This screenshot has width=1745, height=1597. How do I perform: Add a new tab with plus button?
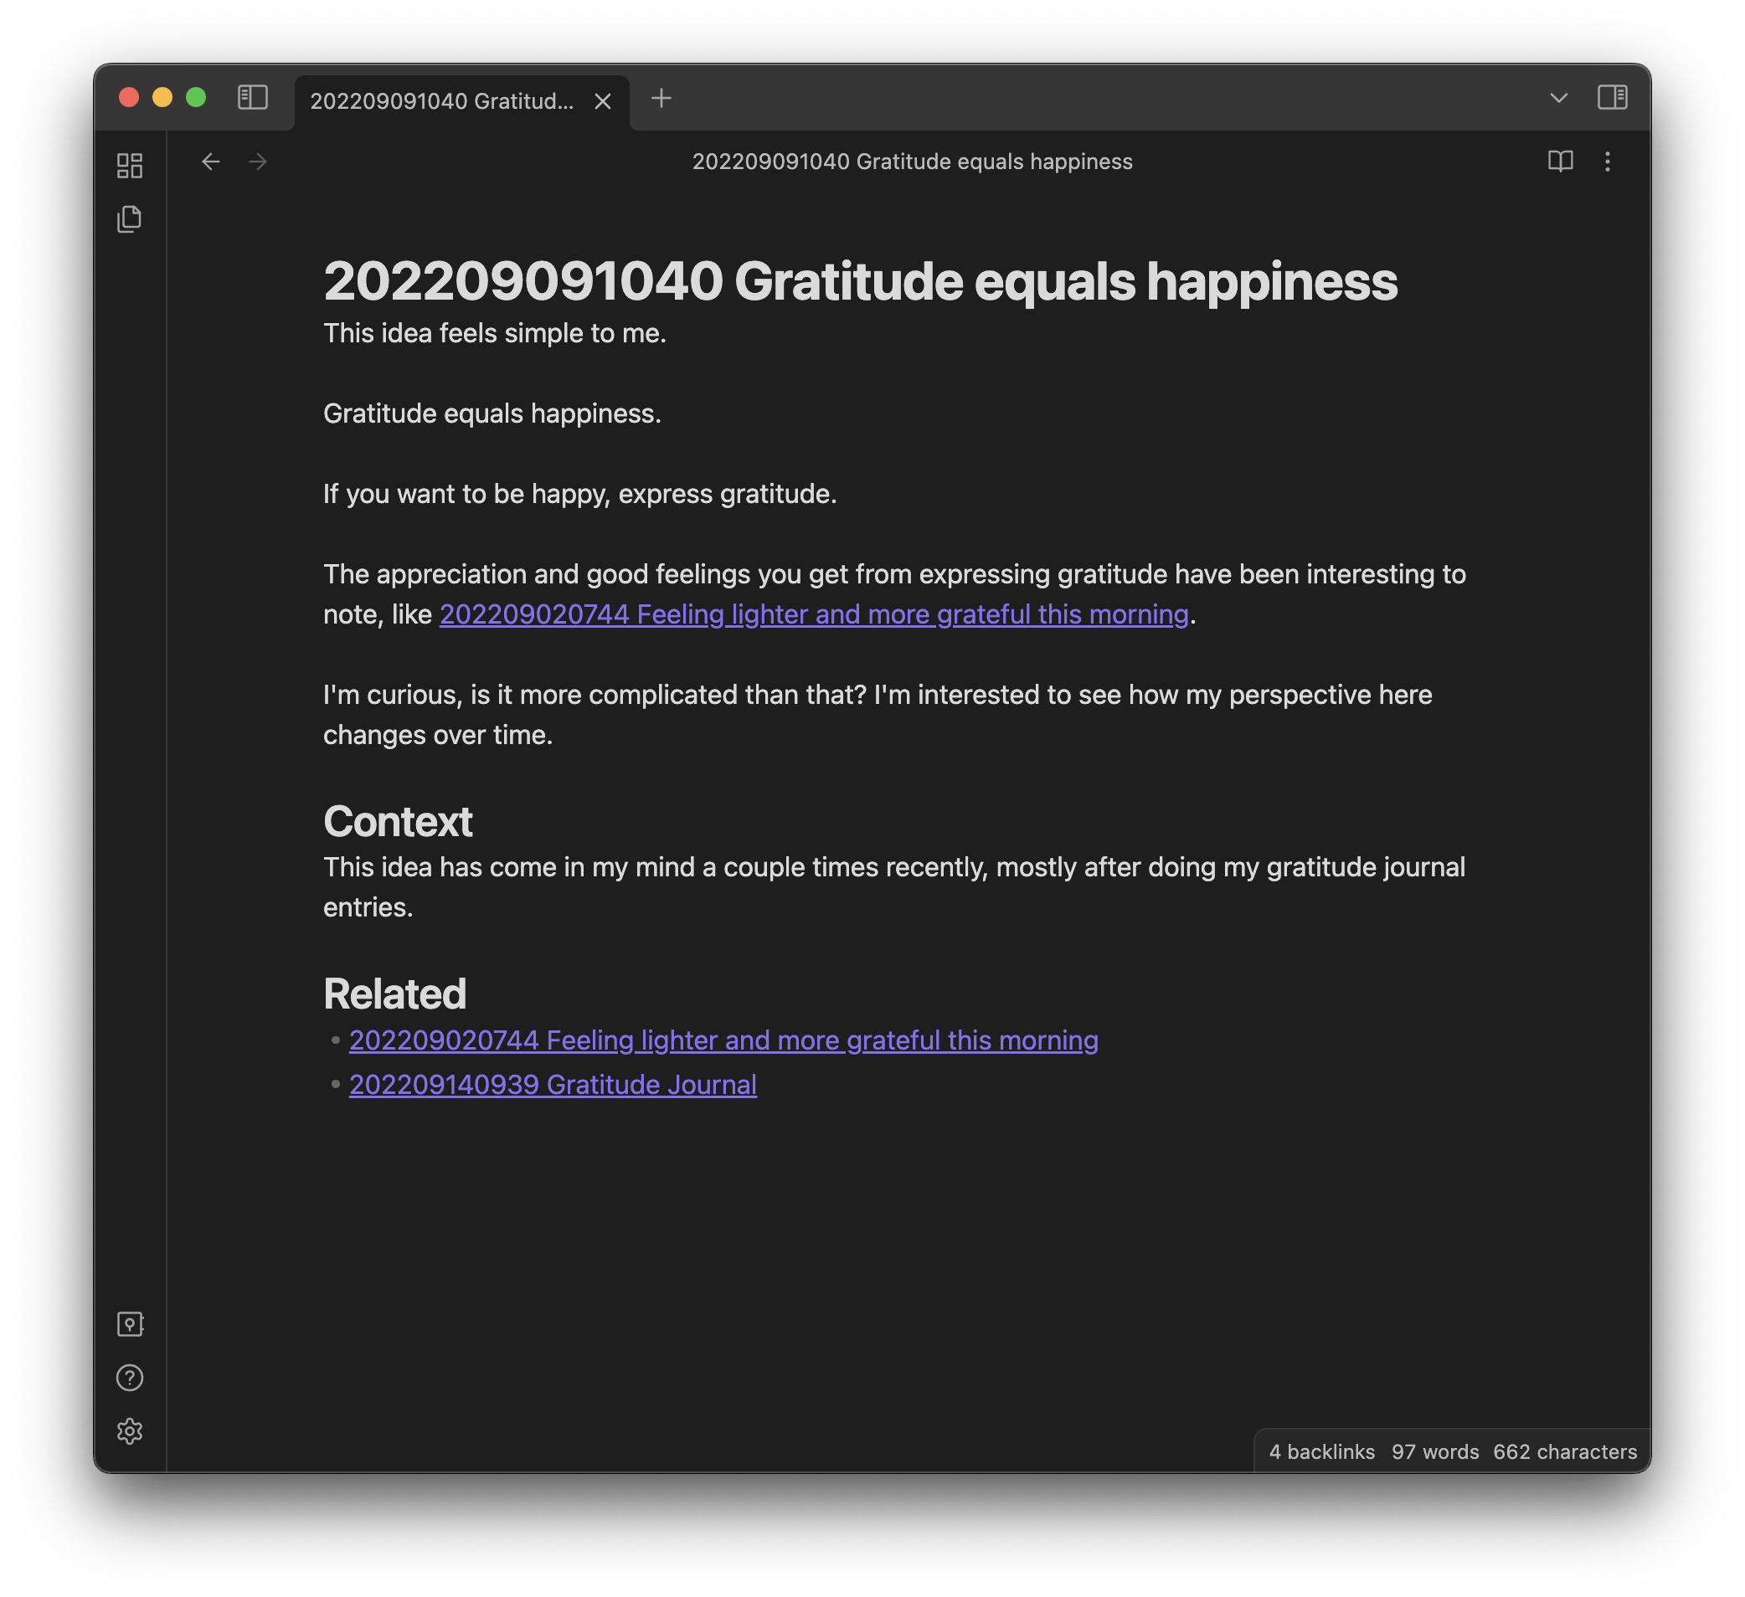[x=661, y=99]
